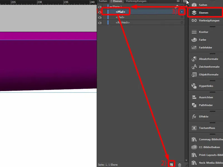This screenshot has width=223, height=167.
Task: Click selection square of second <Pfad> row
Action: pos(182,17)
